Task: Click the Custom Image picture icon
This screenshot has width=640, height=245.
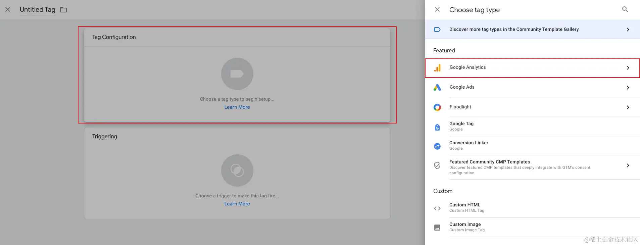Action: pos(437,228)
